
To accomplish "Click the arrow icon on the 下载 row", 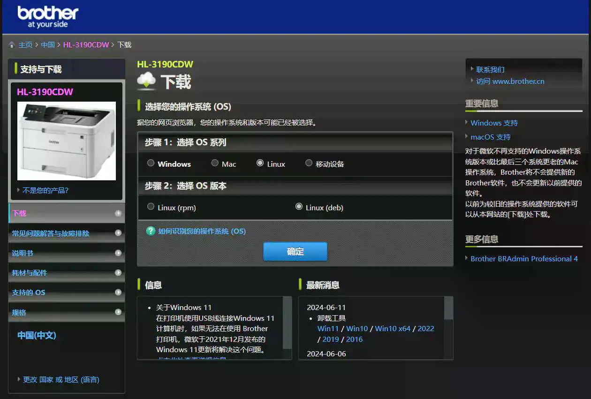I will tap(118, 213).
